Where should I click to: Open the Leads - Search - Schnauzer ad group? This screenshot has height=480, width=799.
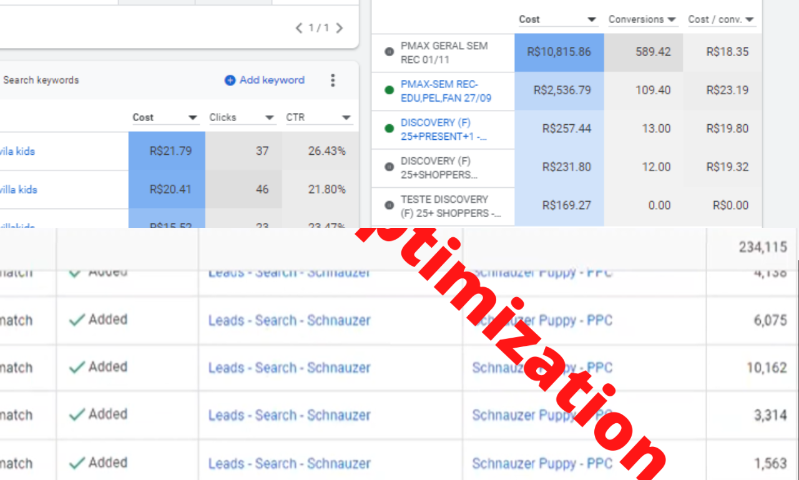click(289, 320)
